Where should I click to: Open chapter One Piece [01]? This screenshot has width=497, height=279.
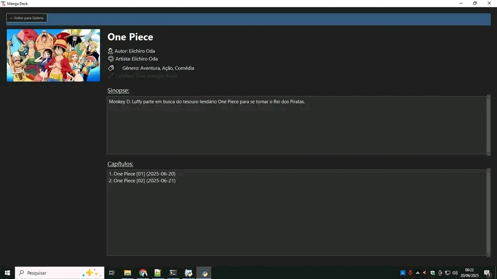coord(142,174)
